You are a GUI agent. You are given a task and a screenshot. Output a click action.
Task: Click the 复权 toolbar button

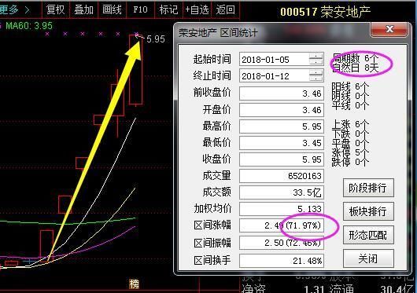tap(55, 9)
